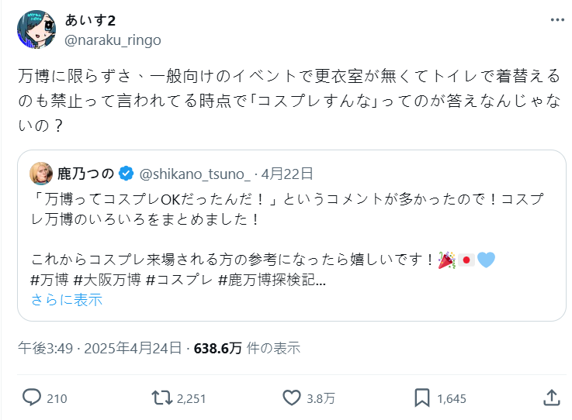Screen dimensions: 572x420
Task: Click the repost arrows icon
Action: pos(161,398)
